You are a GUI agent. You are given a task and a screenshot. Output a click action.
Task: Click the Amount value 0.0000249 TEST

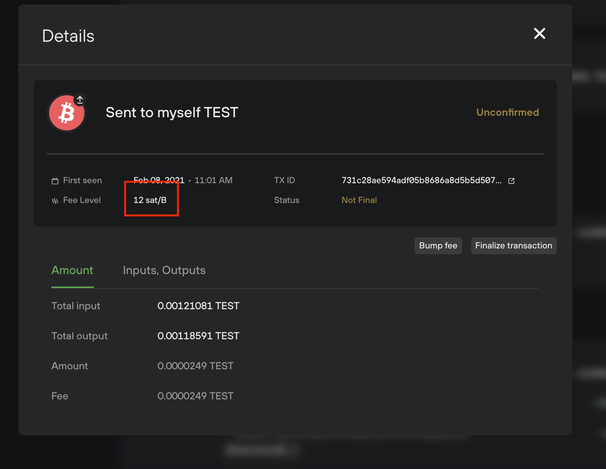pyautogui.click(x=196, y=366)
